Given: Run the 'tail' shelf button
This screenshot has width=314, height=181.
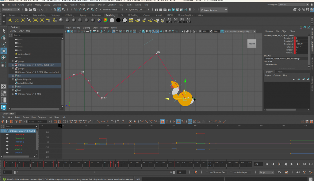Looking at the screenshot, I should pos(188,20).
